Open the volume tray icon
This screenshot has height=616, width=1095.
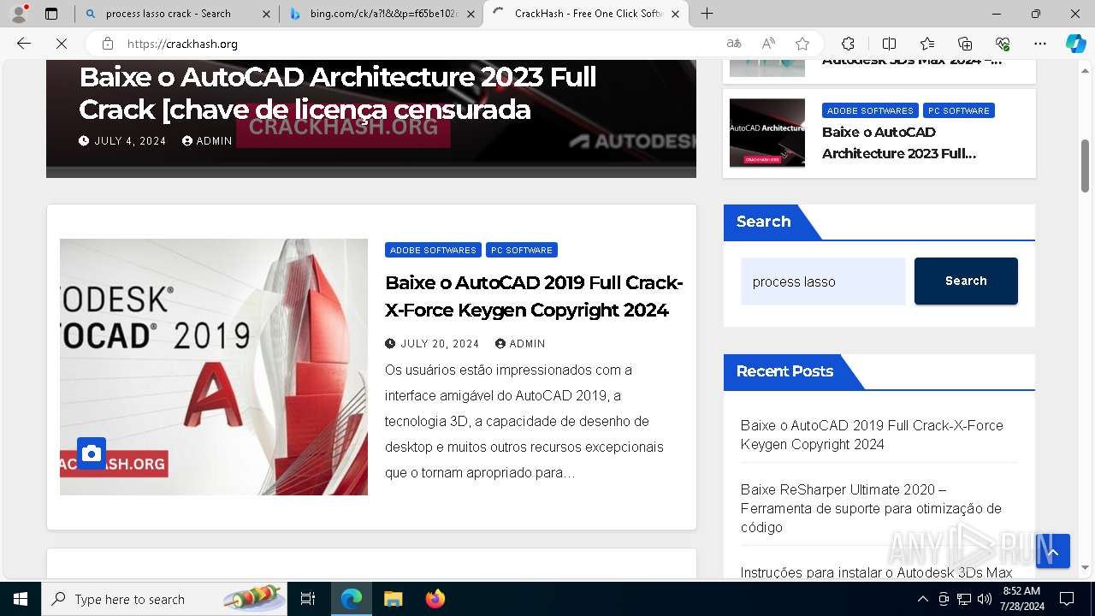[x=985, y=599]
